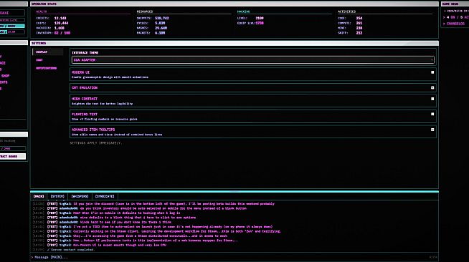Click 'Server restart completed' chat line
Screen dimensions: 469x262
click(x=71, y=249)
